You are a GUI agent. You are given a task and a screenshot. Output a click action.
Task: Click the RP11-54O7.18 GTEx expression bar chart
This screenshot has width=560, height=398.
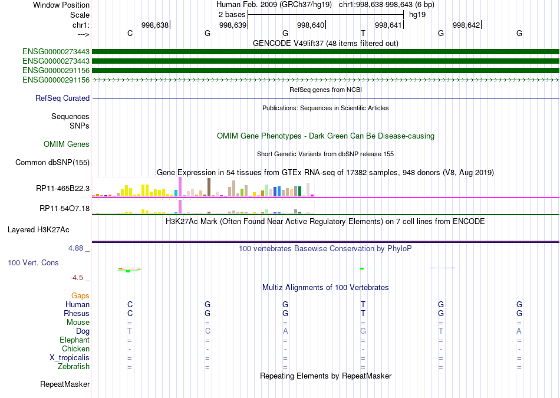[x=203, y=207]
